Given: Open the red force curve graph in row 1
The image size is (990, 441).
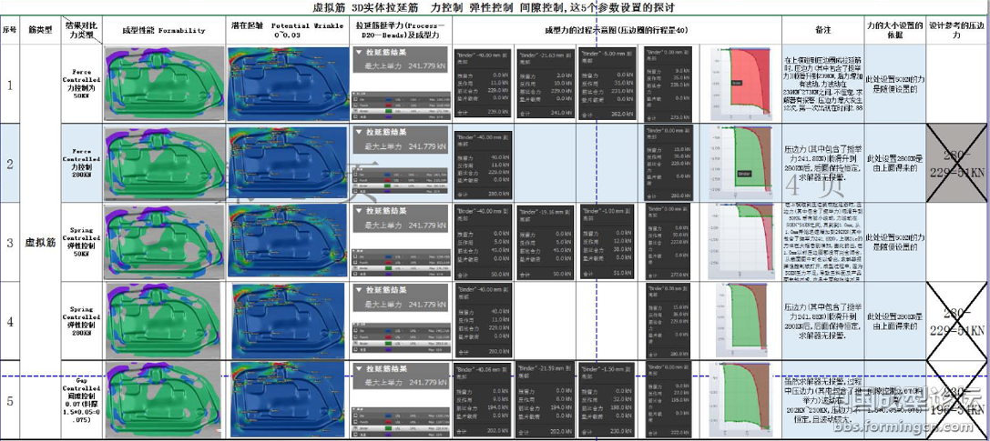Looking at the screenshot, I should coord(746,83).
